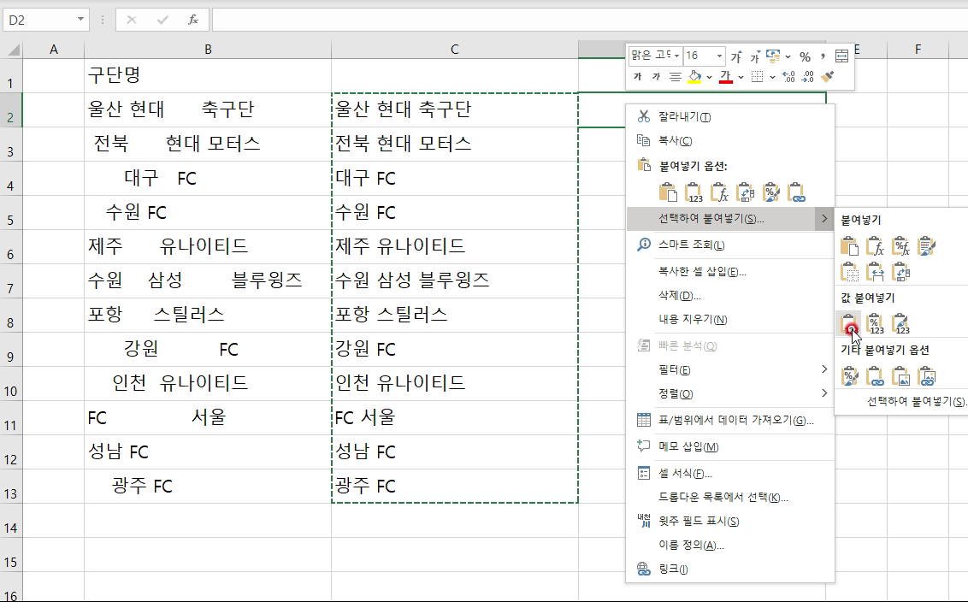
Task: Increase font size in the mini toolbar
Action: coord(736,56)
